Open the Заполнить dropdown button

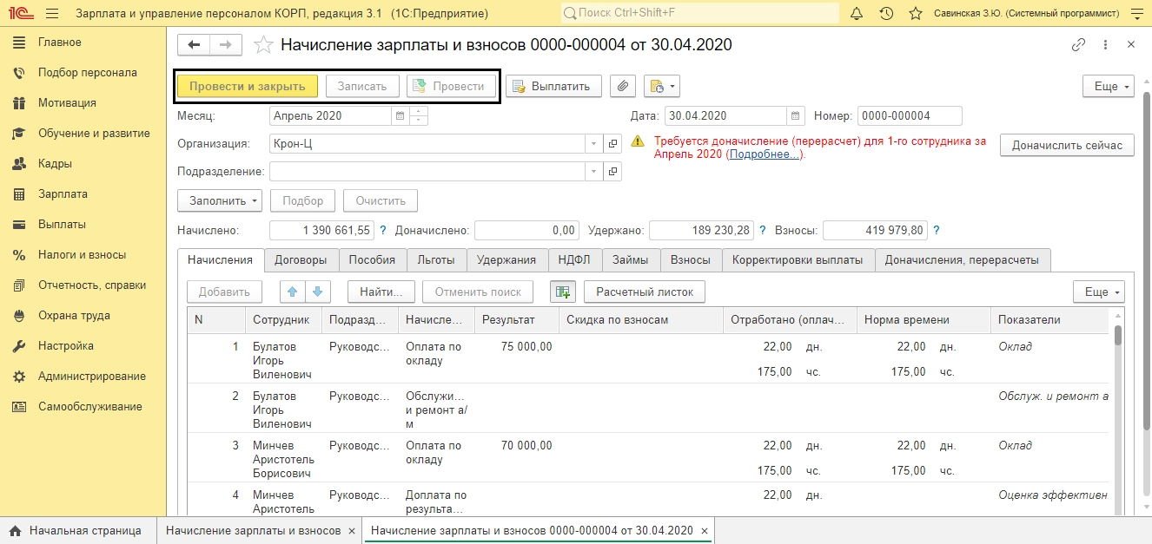click(220, 200)
